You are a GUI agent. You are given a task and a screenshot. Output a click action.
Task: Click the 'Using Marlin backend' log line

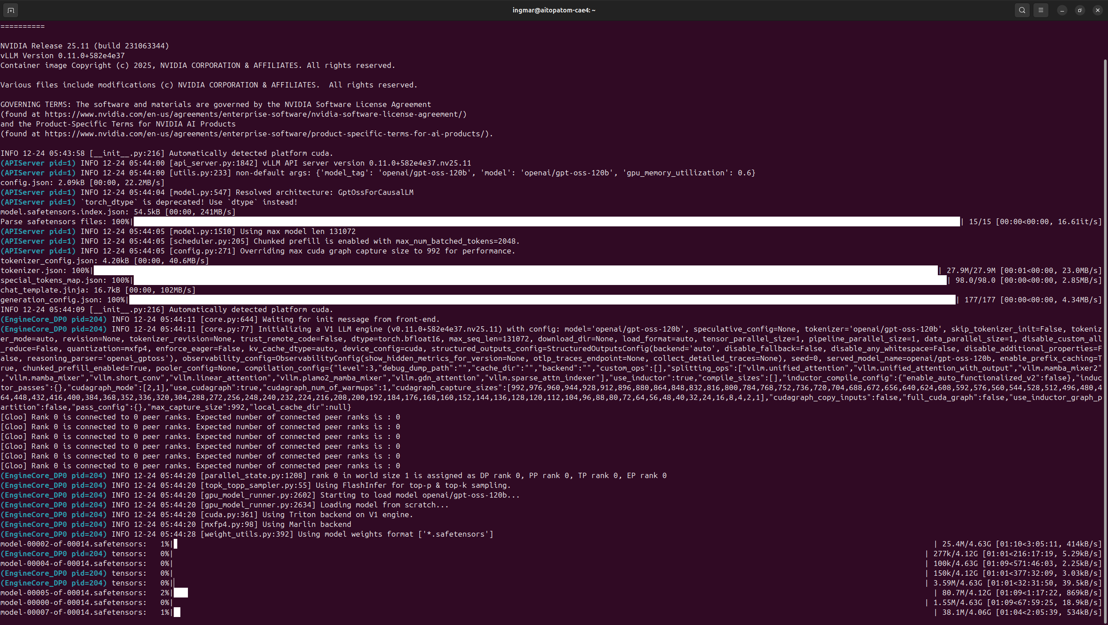[x=307, y=524]
